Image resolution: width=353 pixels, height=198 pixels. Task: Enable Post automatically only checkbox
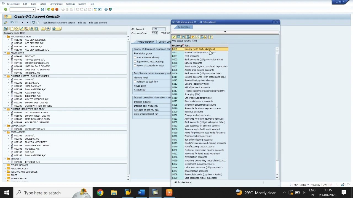[x=135, y=57]
